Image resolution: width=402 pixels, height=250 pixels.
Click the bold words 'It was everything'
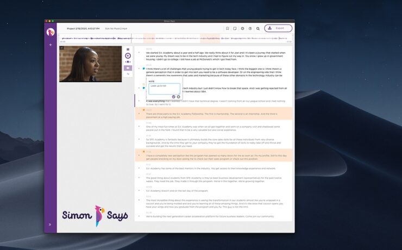tap(155, 101)
